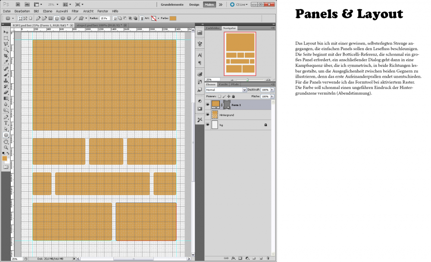Toggle Paths mode in options bar
The image size is (431, 262).
pyautogui.click(x=25, y=19)
